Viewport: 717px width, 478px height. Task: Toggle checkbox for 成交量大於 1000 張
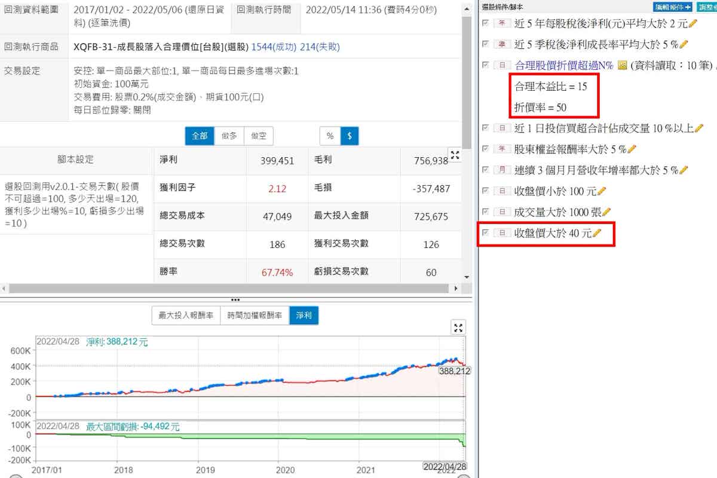pos(485,211)
